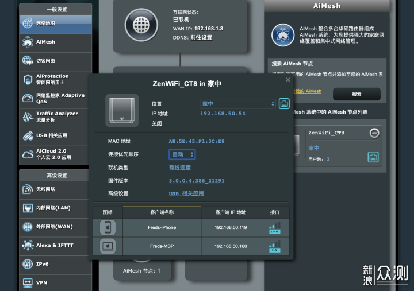The height and width of the screenshot is (291, 414).
Task: Click the 我的 AiMesh yellow link
Action: point(308,91)
